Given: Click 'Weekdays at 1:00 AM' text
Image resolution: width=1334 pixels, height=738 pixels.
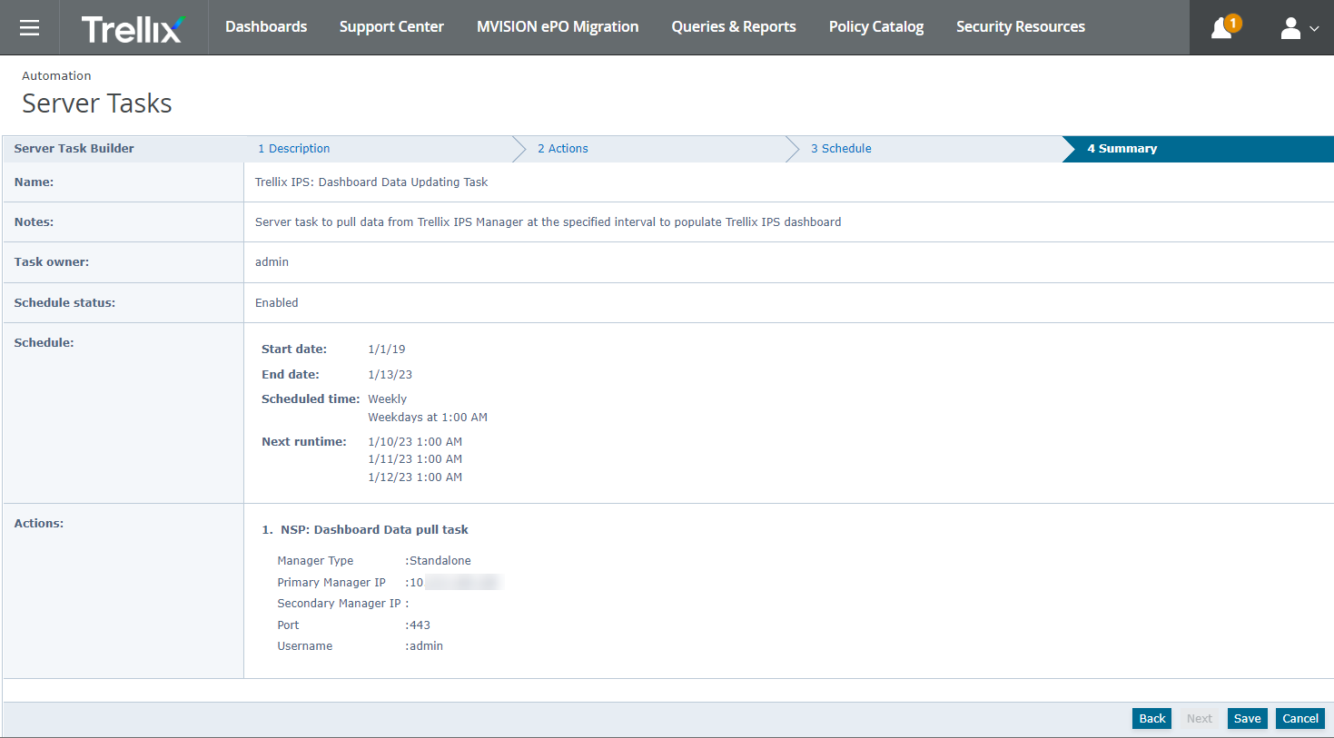Looking at the screenshot, I should coord(428,418).
